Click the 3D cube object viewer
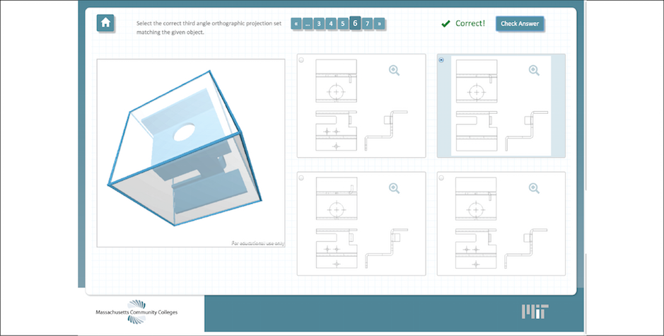 point(191,153)
